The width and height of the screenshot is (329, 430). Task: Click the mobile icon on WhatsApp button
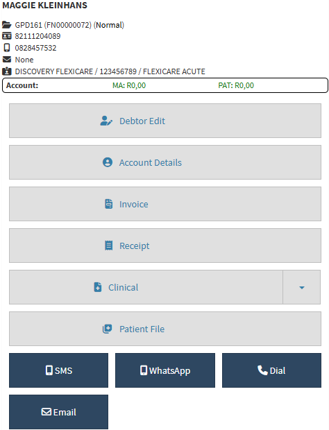144,370
